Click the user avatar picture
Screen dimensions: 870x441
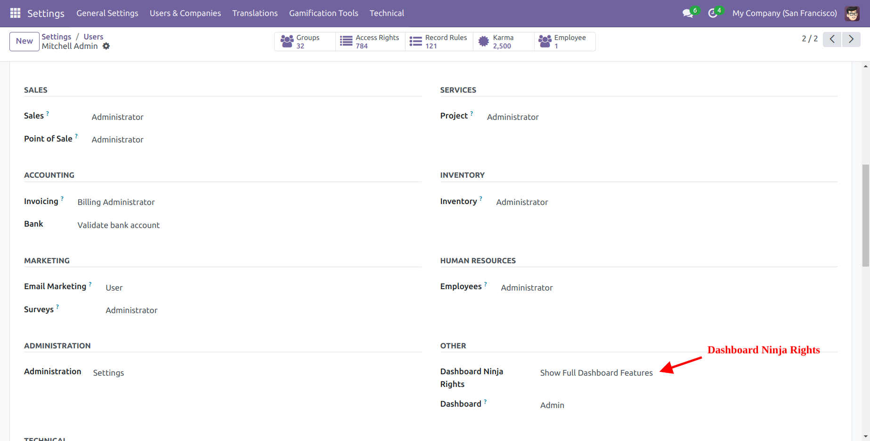click(x=852, y=13)
